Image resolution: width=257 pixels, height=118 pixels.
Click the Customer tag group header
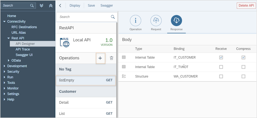point(86,91)
